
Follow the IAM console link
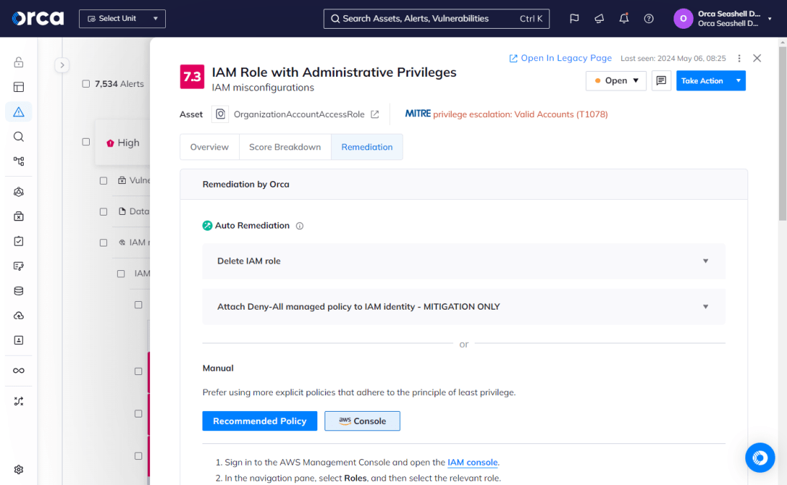(472, 463)
